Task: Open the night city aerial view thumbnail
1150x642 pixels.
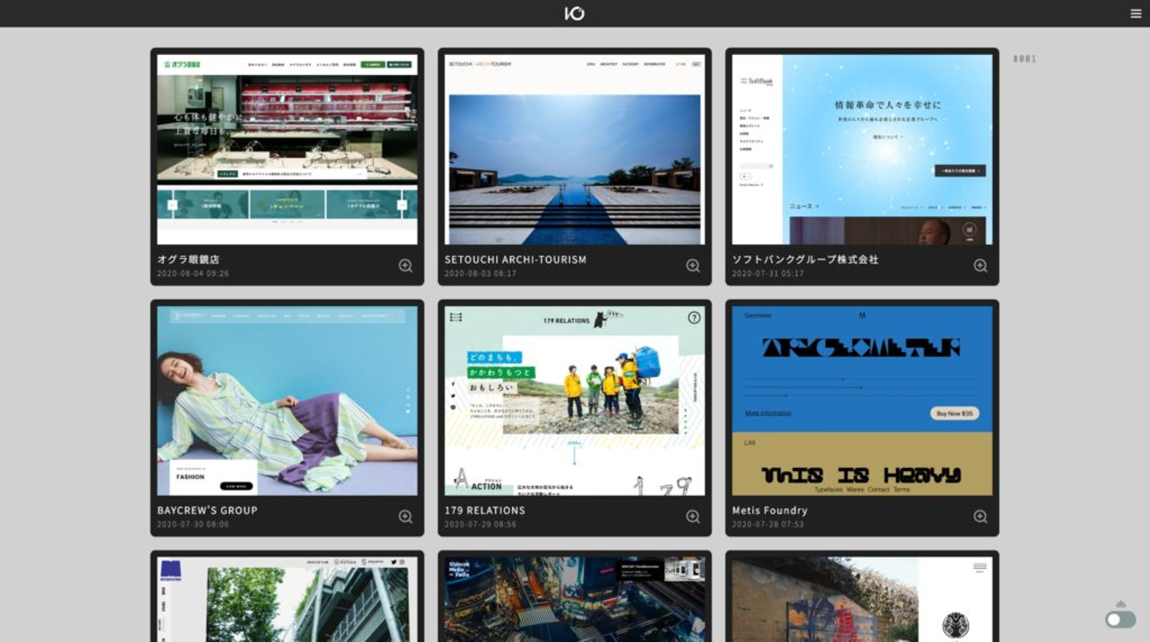Action: click(x=575, y=599)
